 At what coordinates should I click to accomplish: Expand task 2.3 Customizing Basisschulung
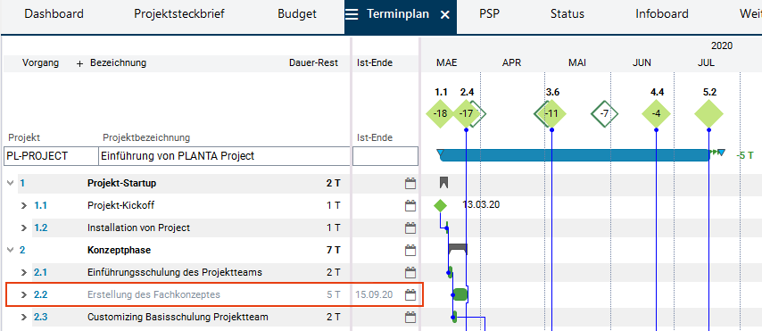coord(24,318)
